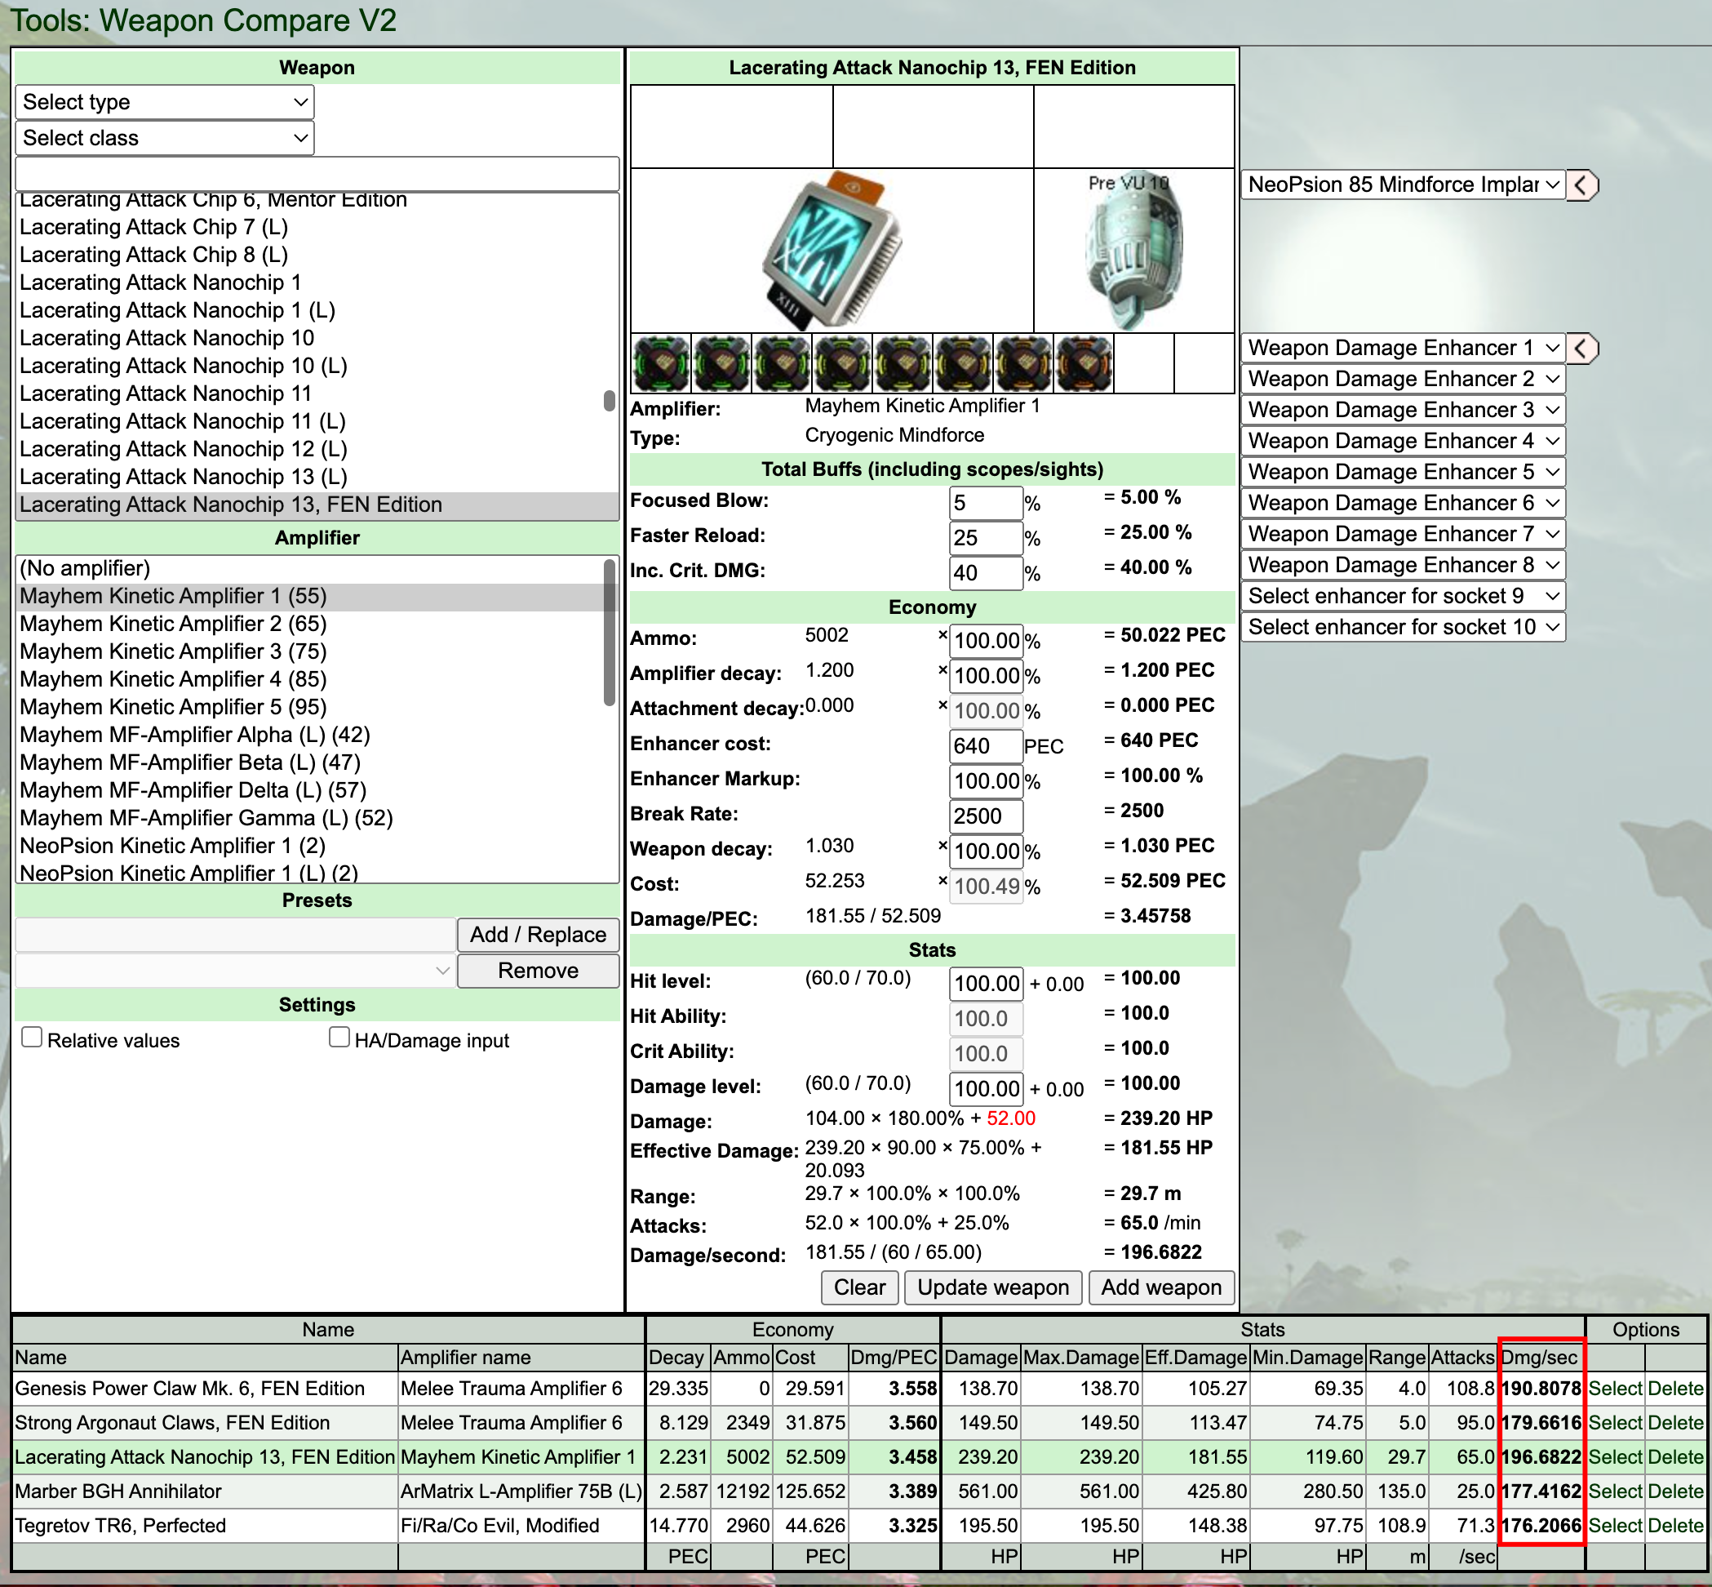Click the Ammo percentage input field
Viewport: 1712px width, 1587px height.
coord(986,641)
